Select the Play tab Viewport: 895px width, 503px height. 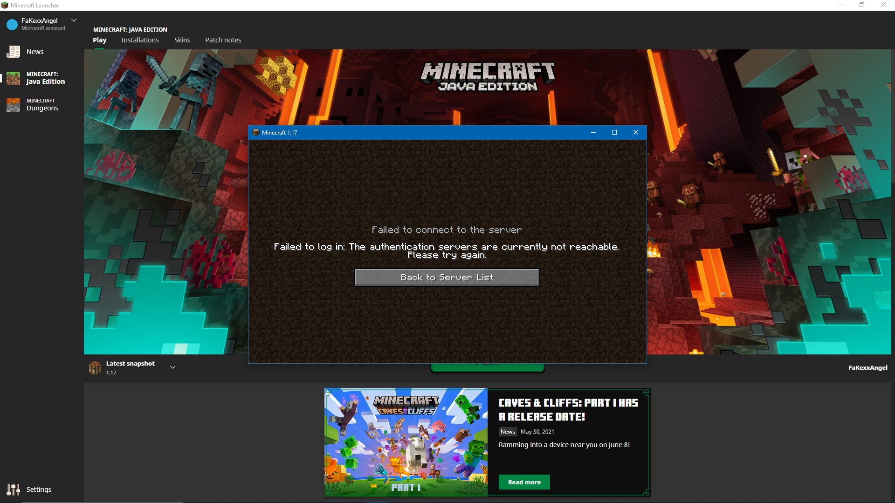pyautogui.click(x=99, y=40)
